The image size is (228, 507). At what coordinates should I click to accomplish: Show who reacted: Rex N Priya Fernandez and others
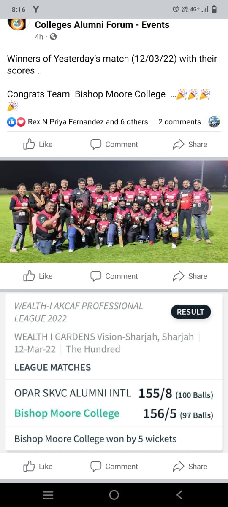tap(88, 122)
